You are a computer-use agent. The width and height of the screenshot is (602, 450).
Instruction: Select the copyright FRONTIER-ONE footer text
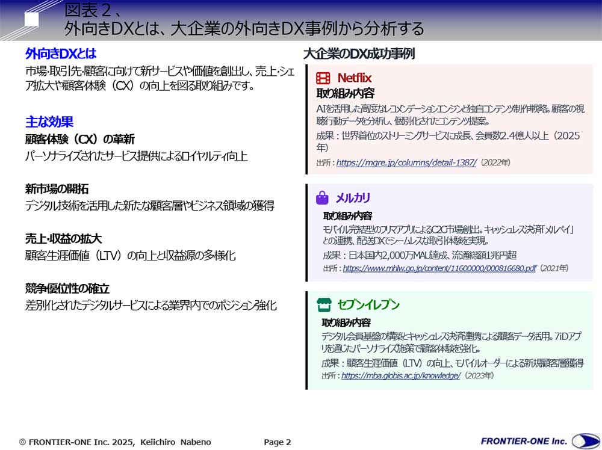tap(116, 442)
